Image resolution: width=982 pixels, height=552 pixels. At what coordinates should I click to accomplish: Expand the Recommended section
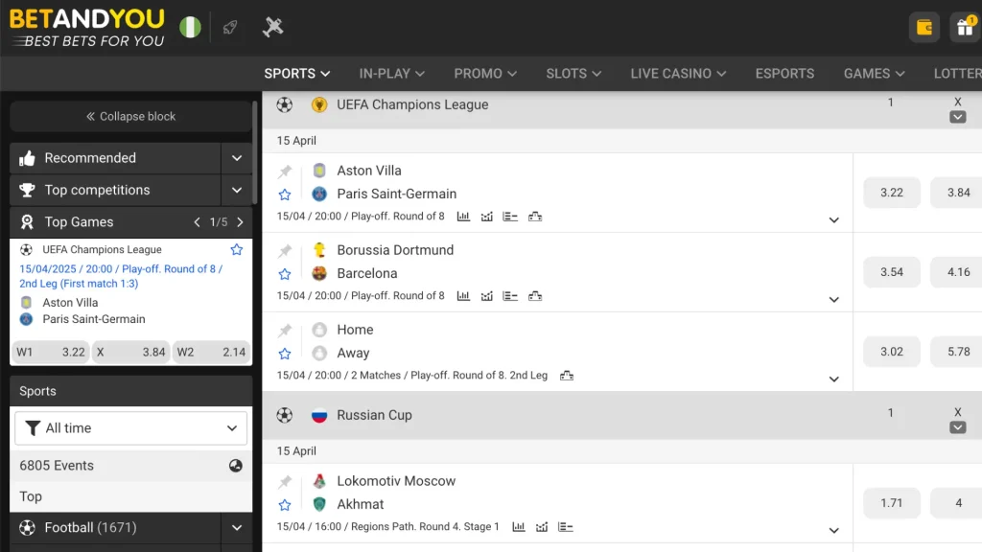pyautogui.click(x=237, y=158)
